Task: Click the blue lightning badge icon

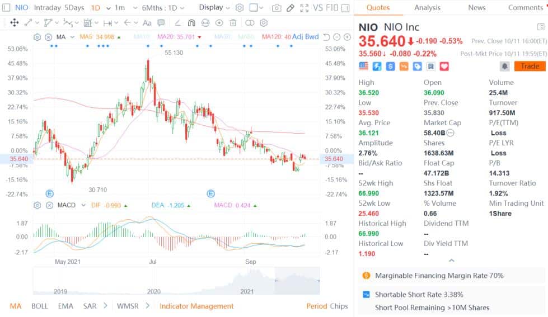Action: tap(377, 67)
